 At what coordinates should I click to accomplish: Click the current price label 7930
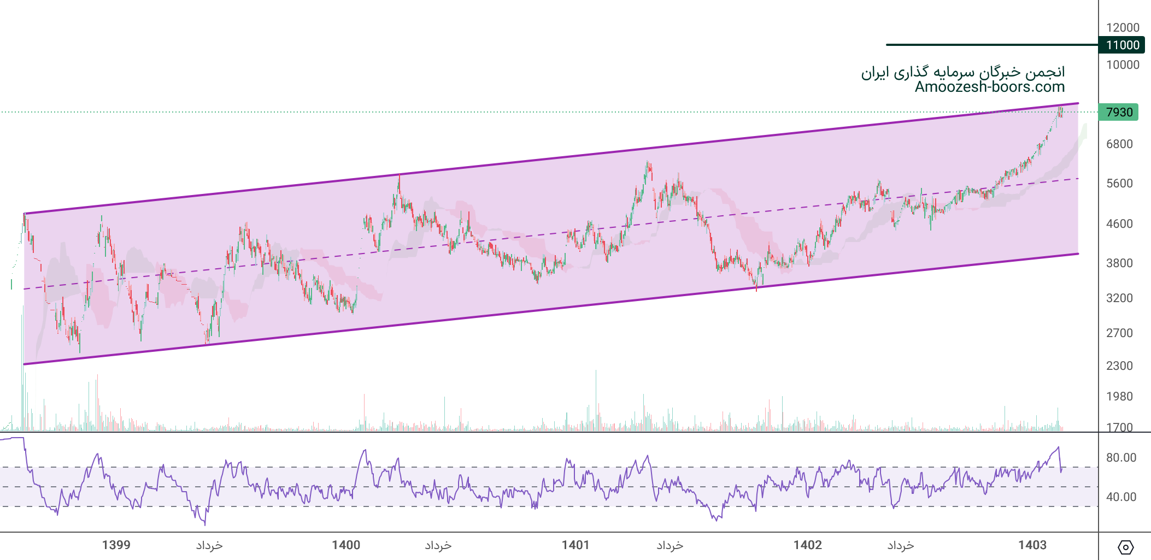coord(1119,112)
